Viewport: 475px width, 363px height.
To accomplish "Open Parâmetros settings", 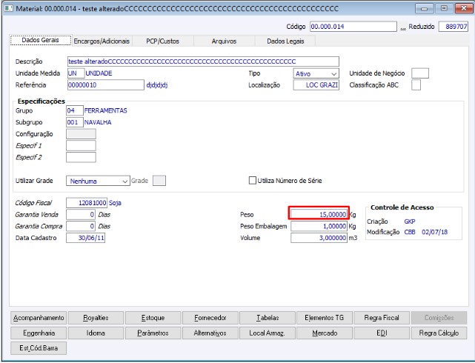I will (153, 333).
